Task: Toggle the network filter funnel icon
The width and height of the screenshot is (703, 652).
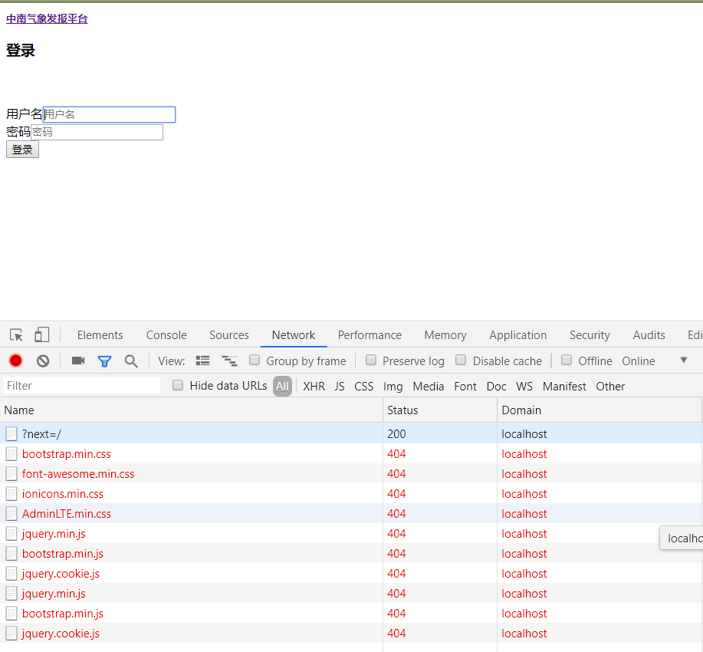Action: [104, 361]
